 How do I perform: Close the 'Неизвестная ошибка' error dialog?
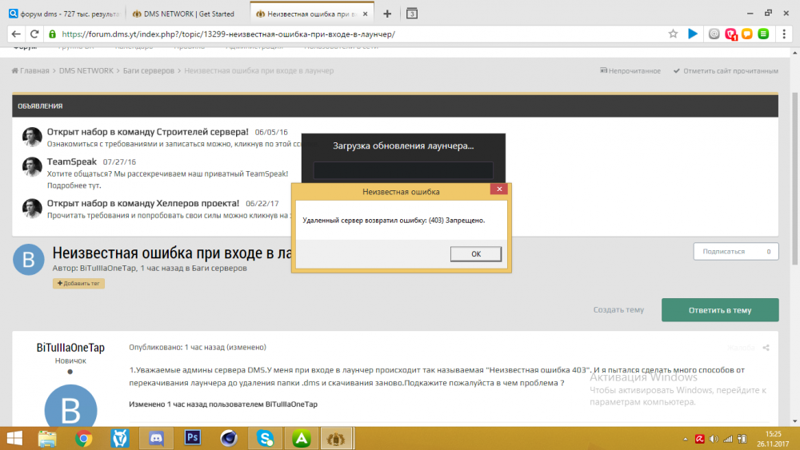pyautogui.click(x=499, y=190)
